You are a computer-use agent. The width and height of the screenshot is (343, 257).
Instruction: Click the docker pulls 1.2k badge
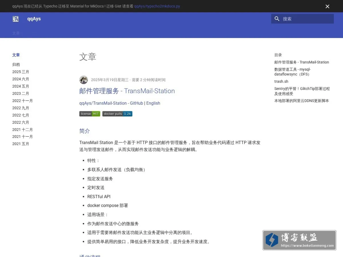(117, 114)
